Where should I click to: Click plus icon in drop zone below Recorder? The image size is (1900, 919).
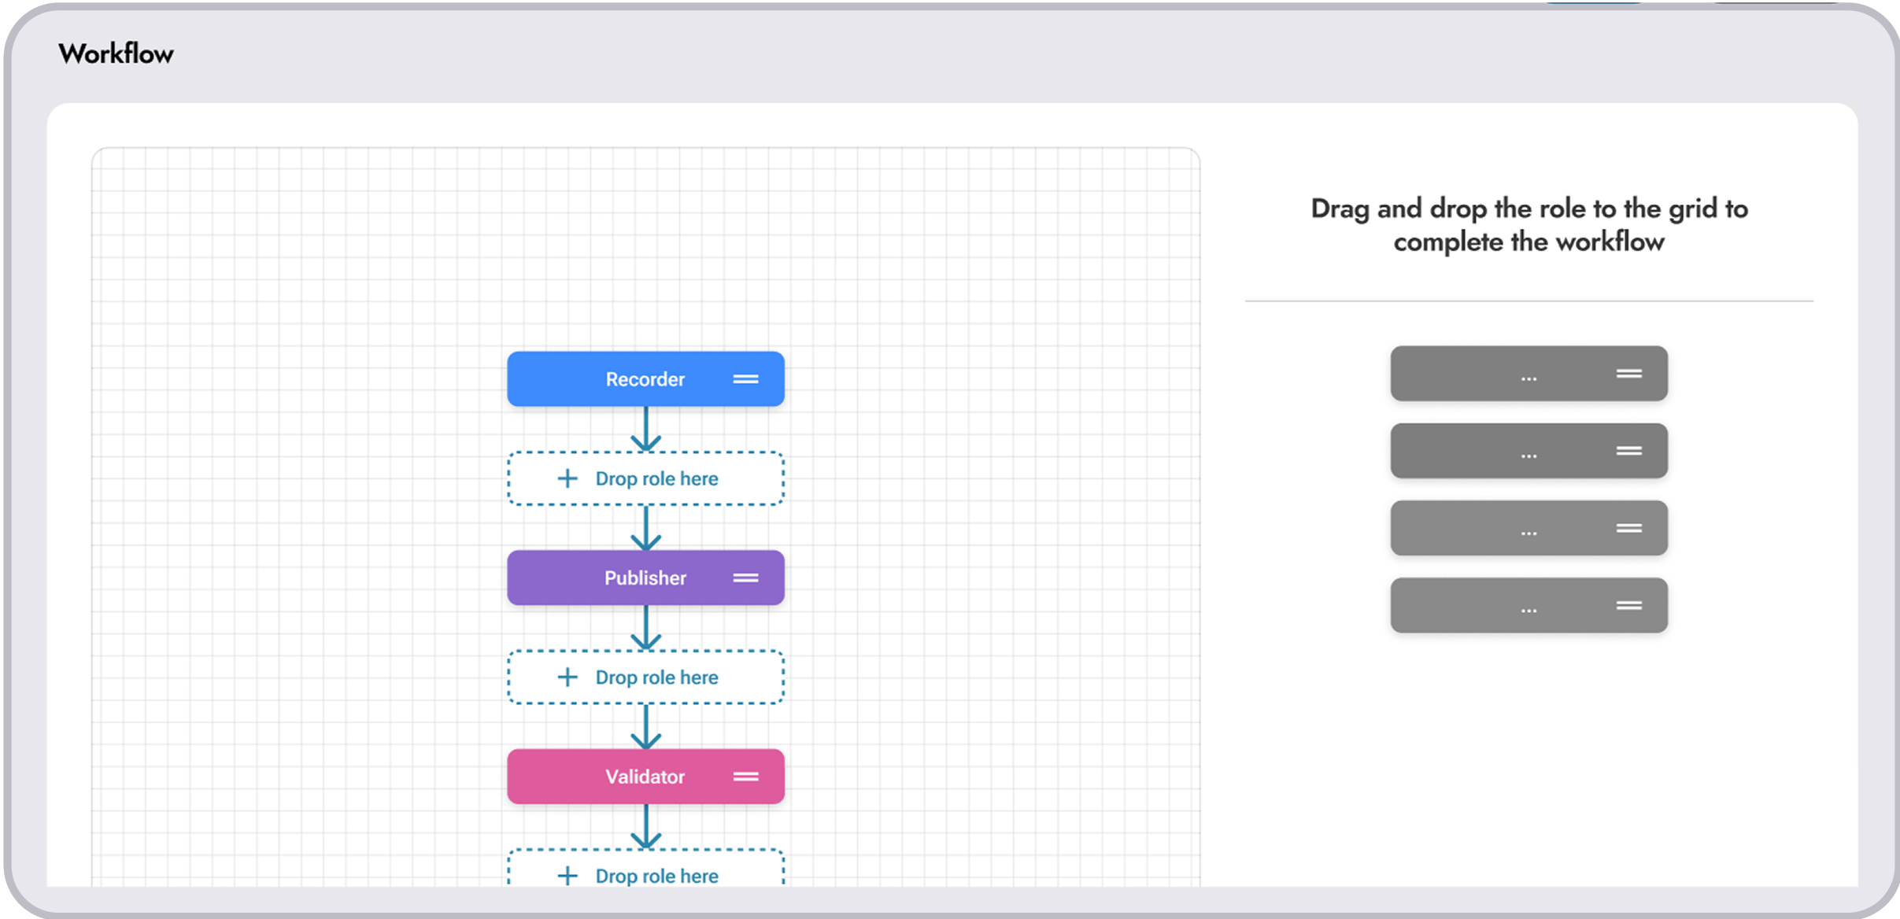tap(567, 478)
